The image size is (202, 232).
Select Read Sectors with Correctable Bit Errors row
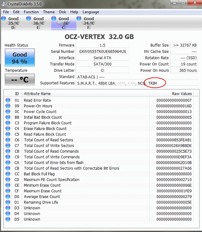(x=99, y=168)
